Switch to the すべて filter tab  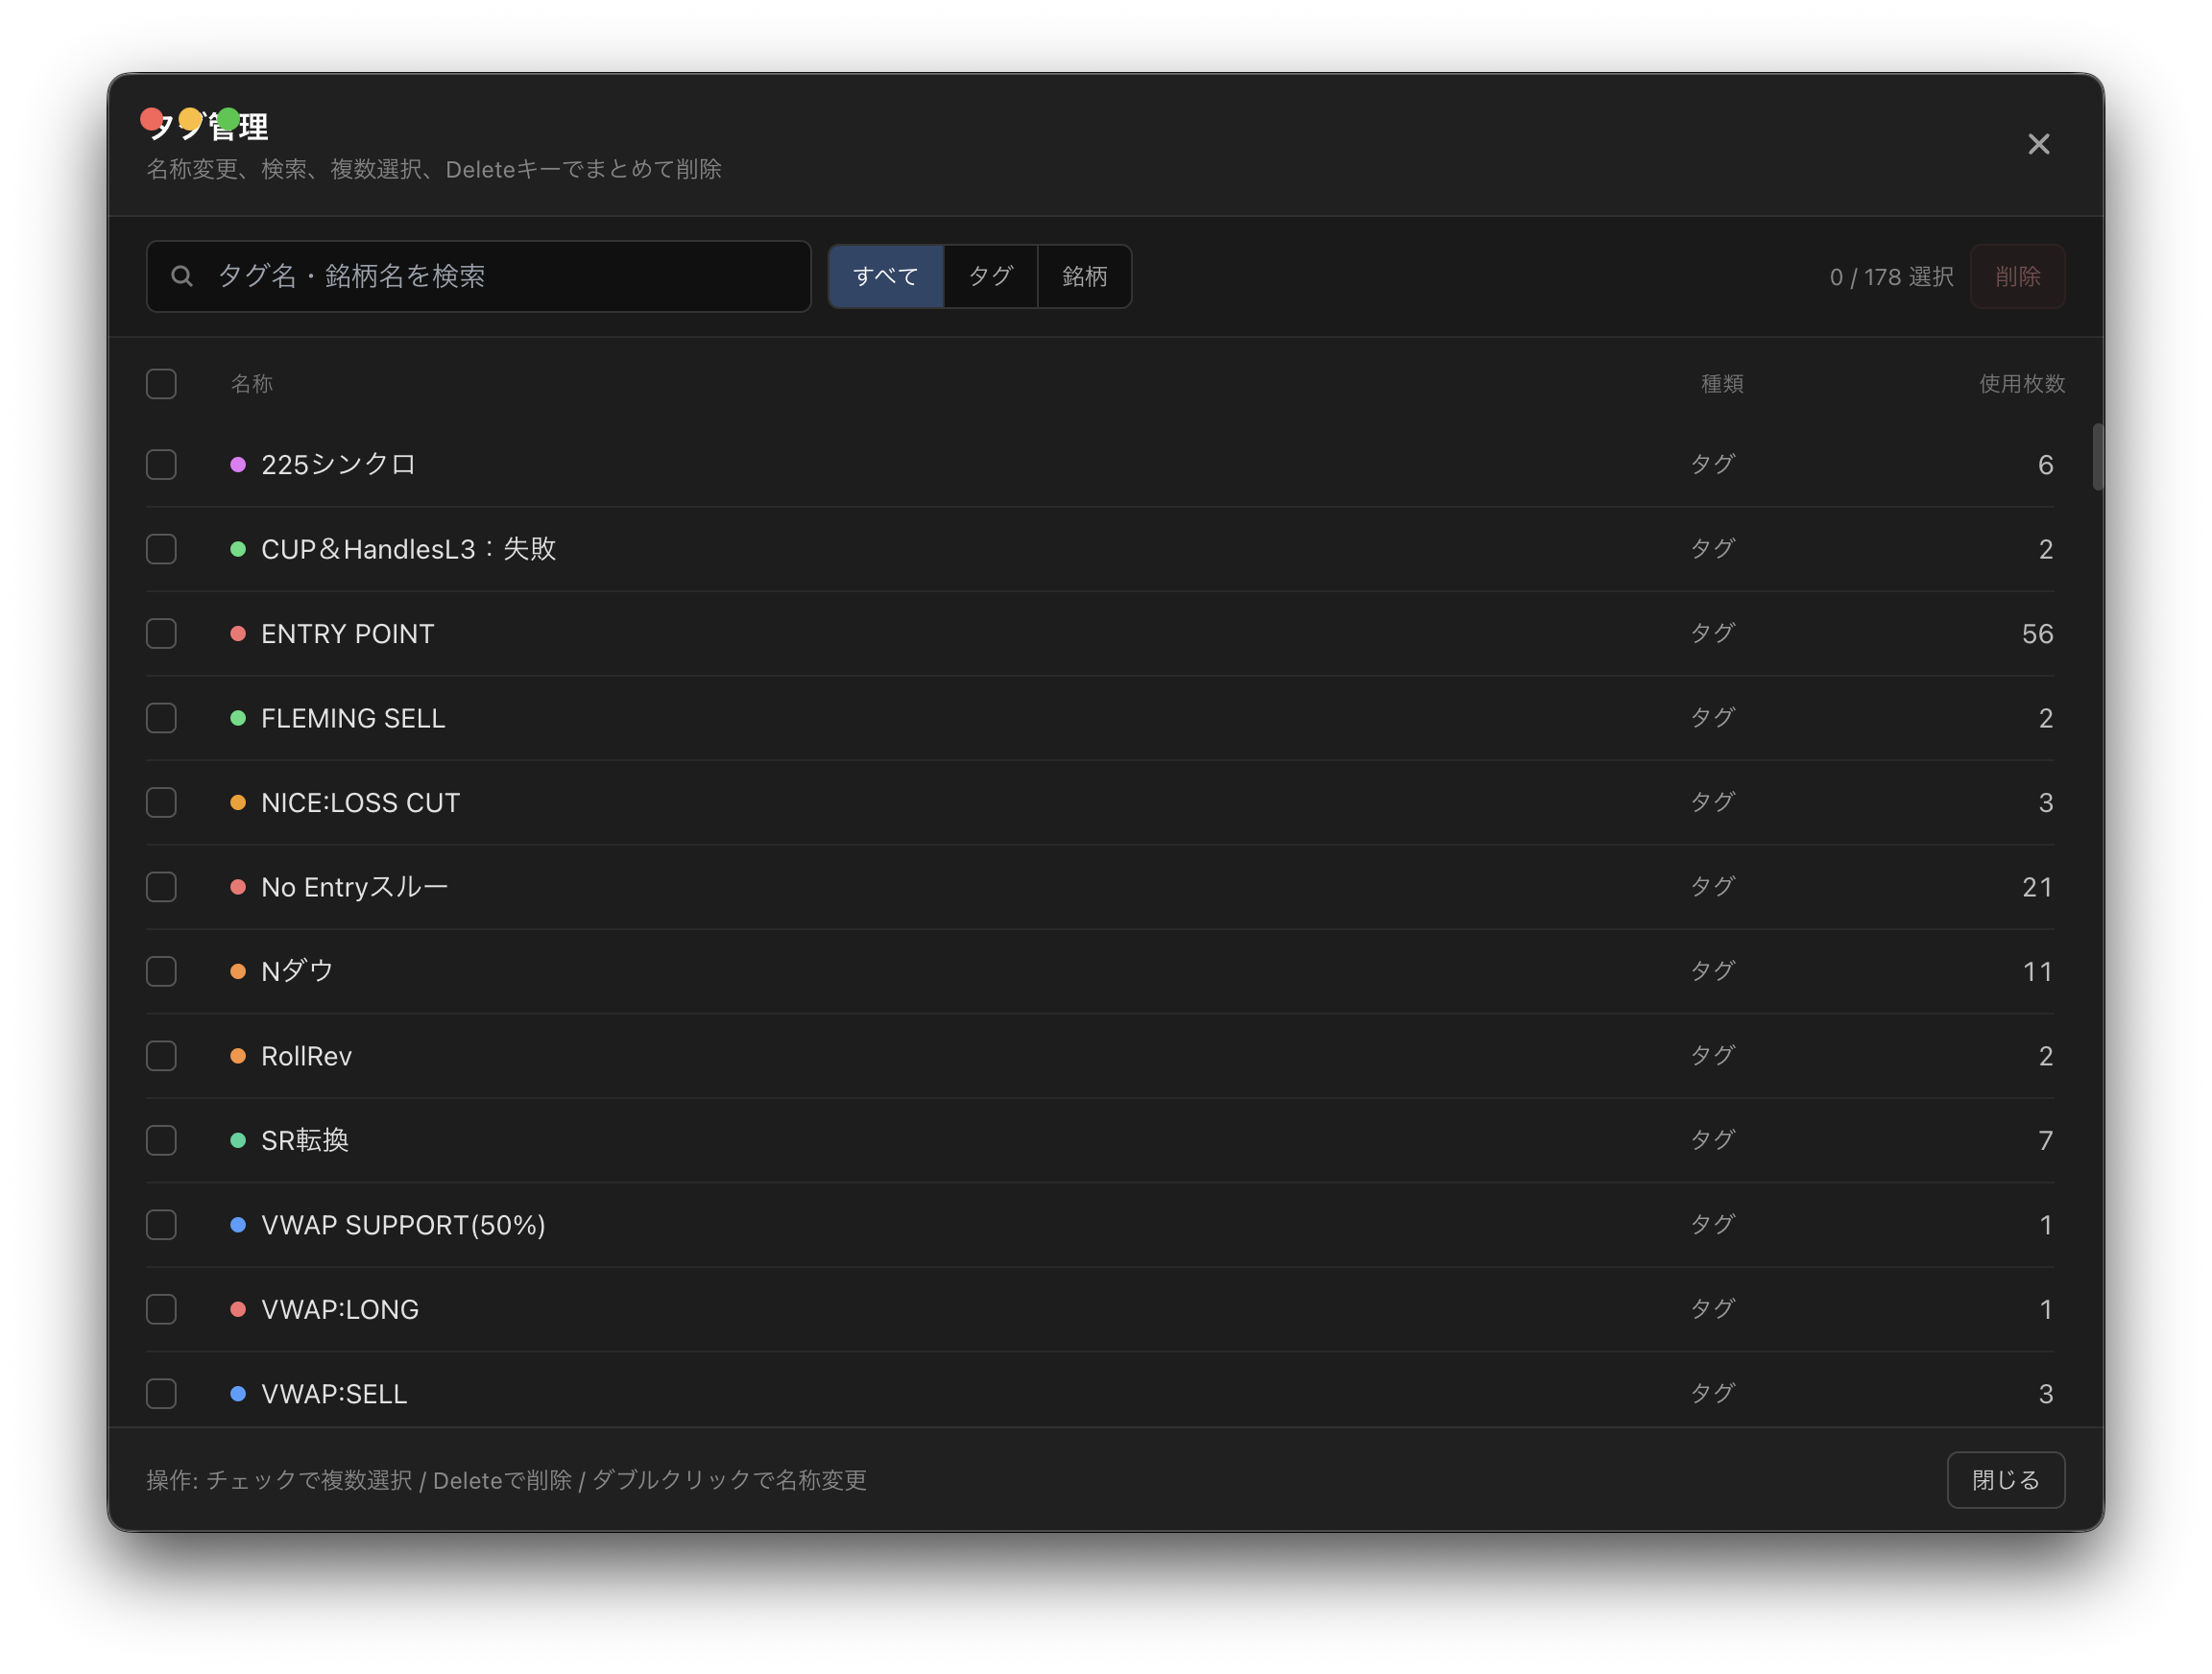[886, 276]
